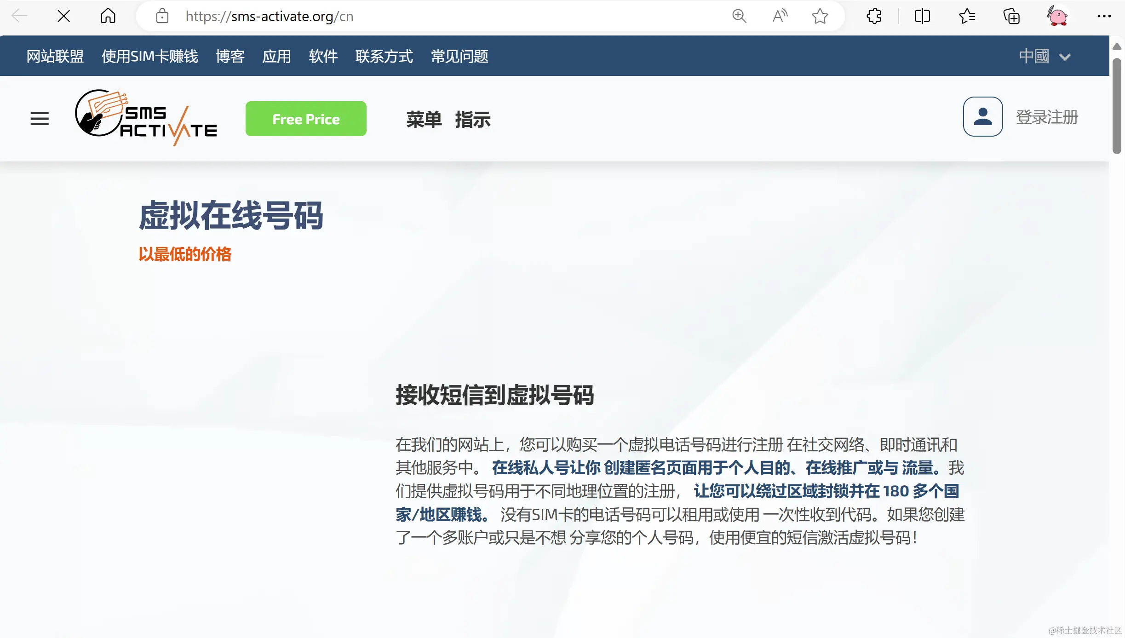The width and height of the screenshot is (1125, 638).
Task: Open Read Aloud icon in address bar
Action: click(780, 16)
